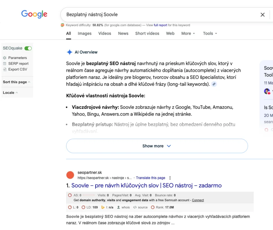
Task: Click Export CSV in SEOquake panel
Action: 17,69
